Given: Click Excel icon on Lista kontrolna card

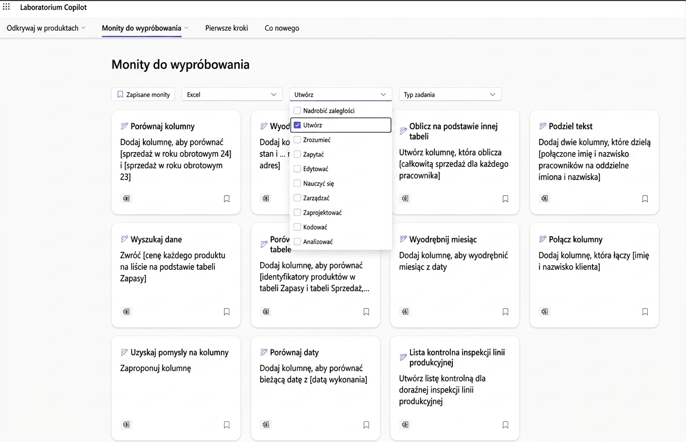Looking at the screenshot, I should 405,425.
